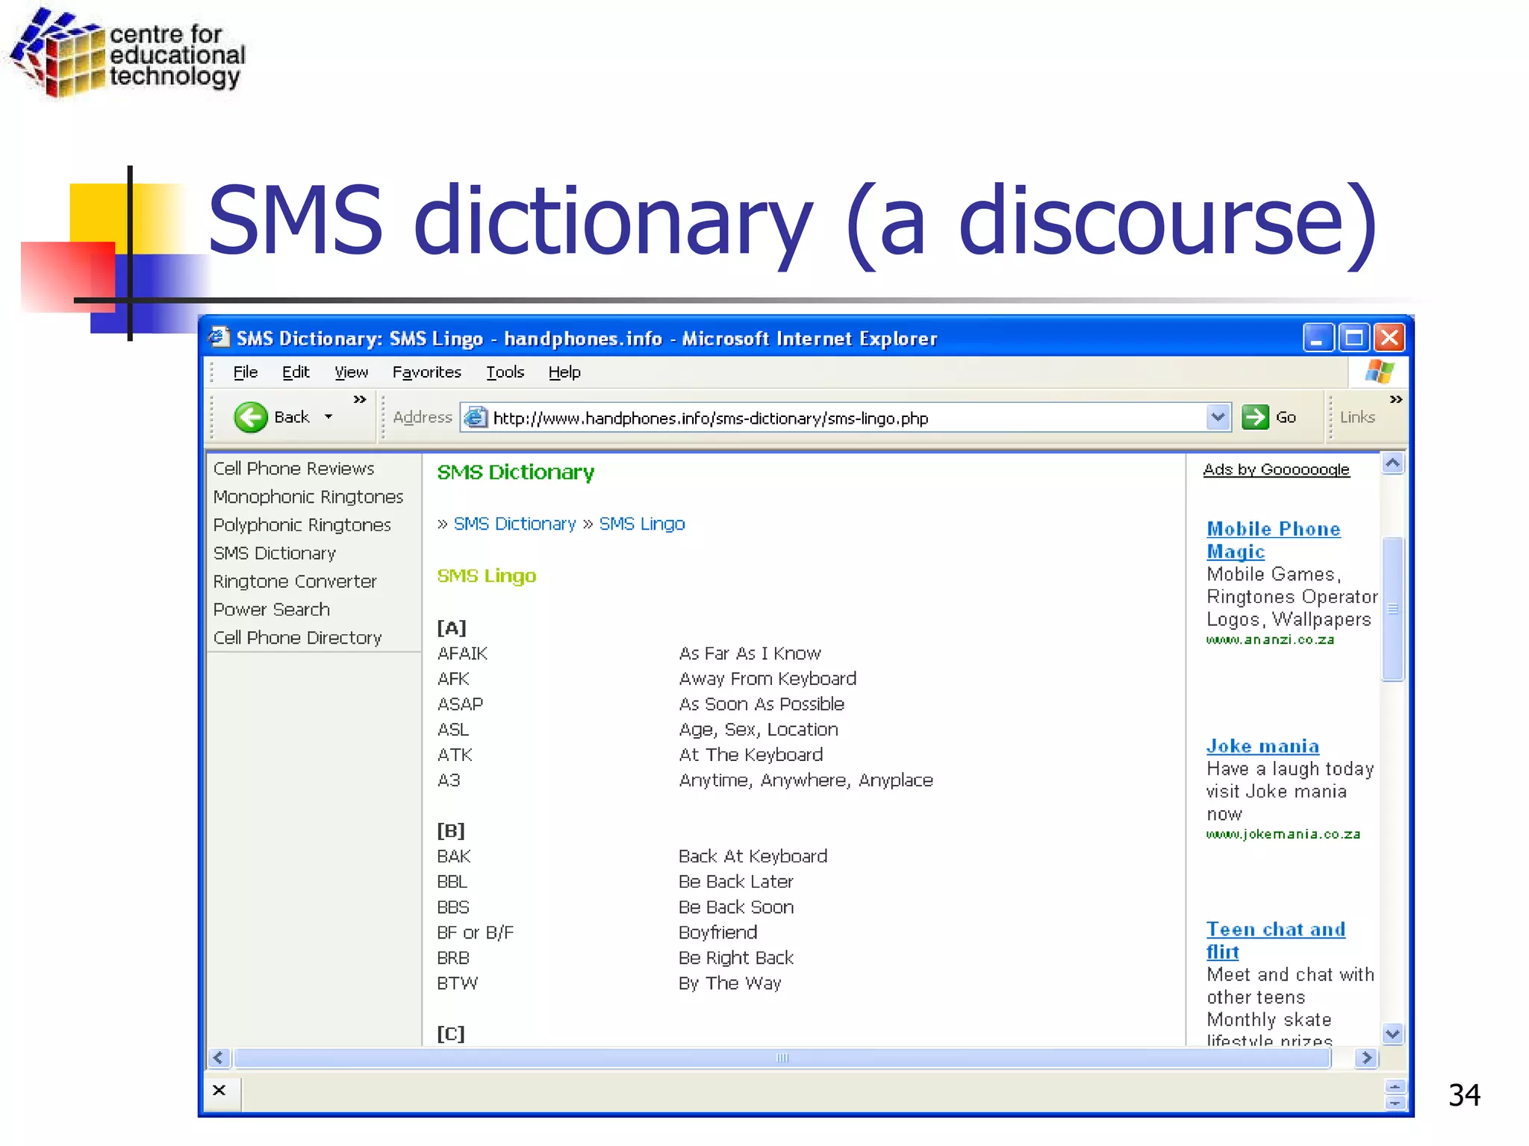The width and height of the screenshot is (1529, 1146).
Task: Click www.jokemania.co.za ad URL
Action: pos(1283,833)
